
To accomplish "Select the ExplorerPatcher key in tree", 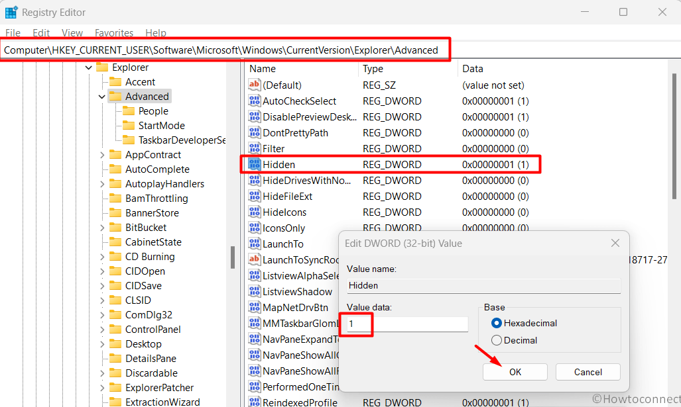I will point(159,388).
